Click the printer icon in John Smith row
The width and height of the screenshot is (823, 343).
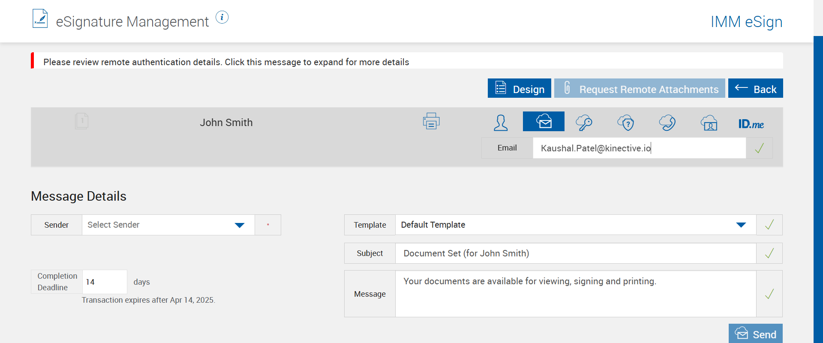coord(431,121)
